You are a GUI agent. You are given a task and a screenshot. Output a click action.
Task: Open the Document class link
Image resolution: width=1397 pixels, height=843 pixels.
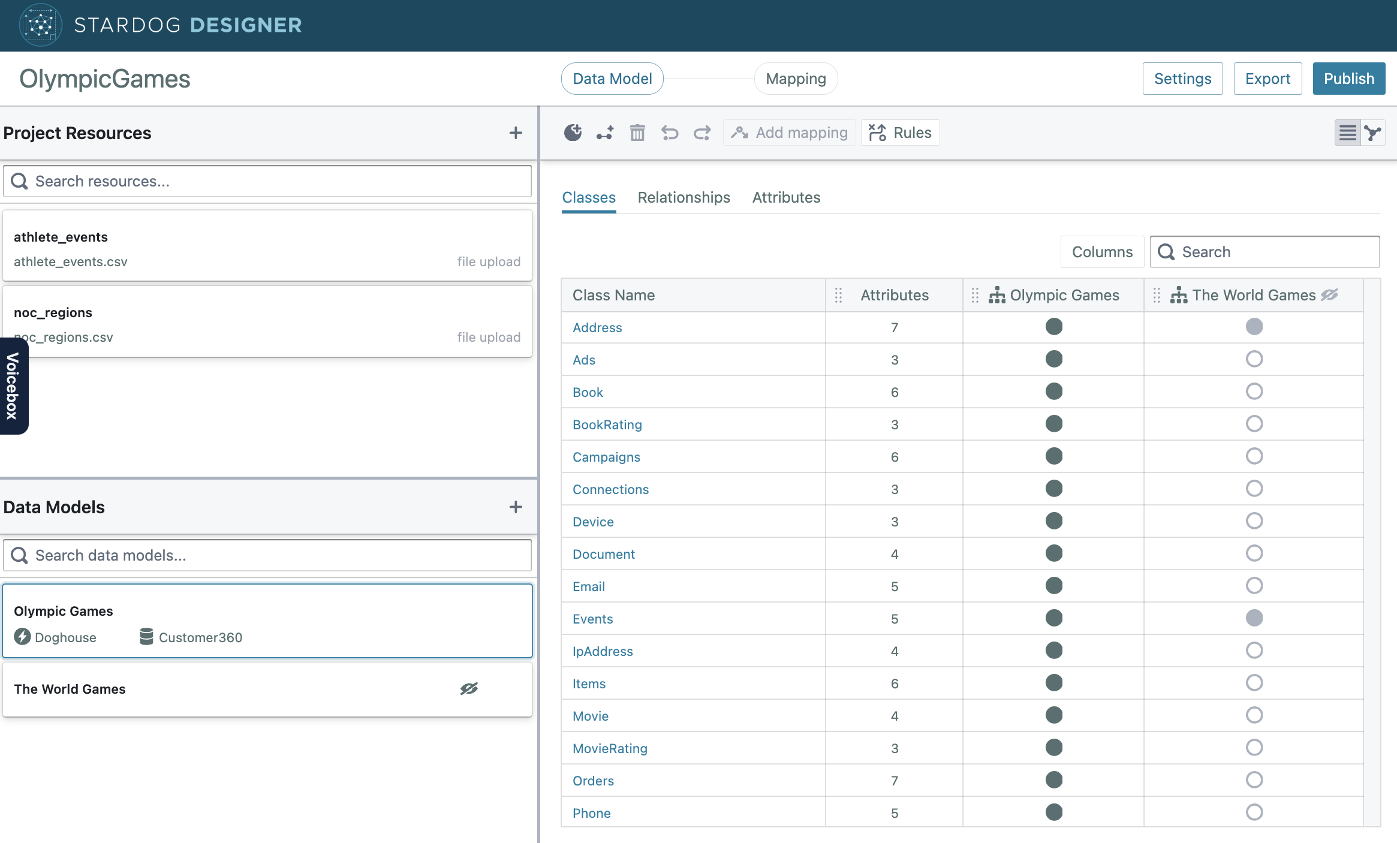603,554
